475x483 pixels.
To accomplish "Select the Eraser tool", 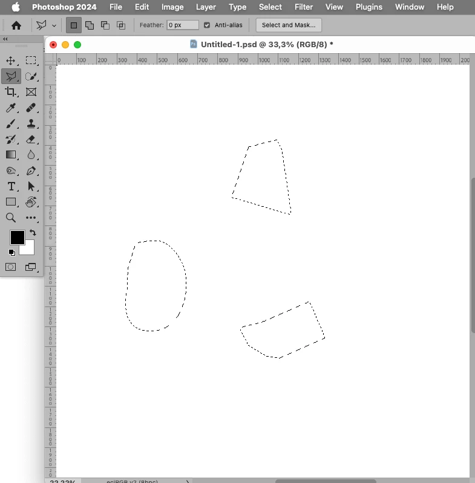I will point(31,139).
